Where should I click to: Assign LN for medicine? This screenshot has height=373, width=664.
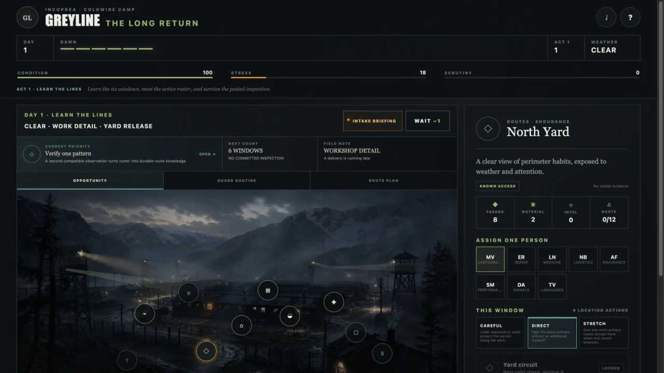click(552, 259)
